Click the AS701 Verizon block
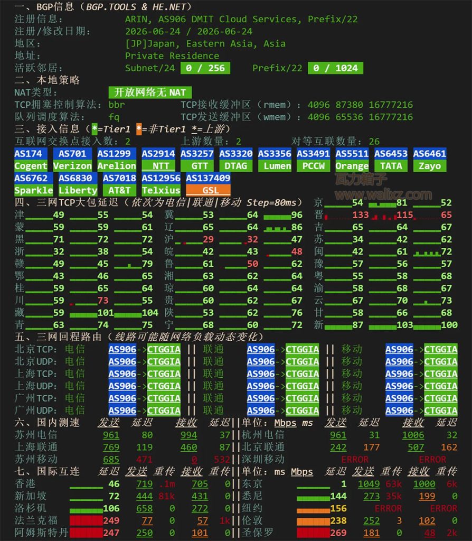This screenshot has width=472, height=541. click(x=72, y=160)
